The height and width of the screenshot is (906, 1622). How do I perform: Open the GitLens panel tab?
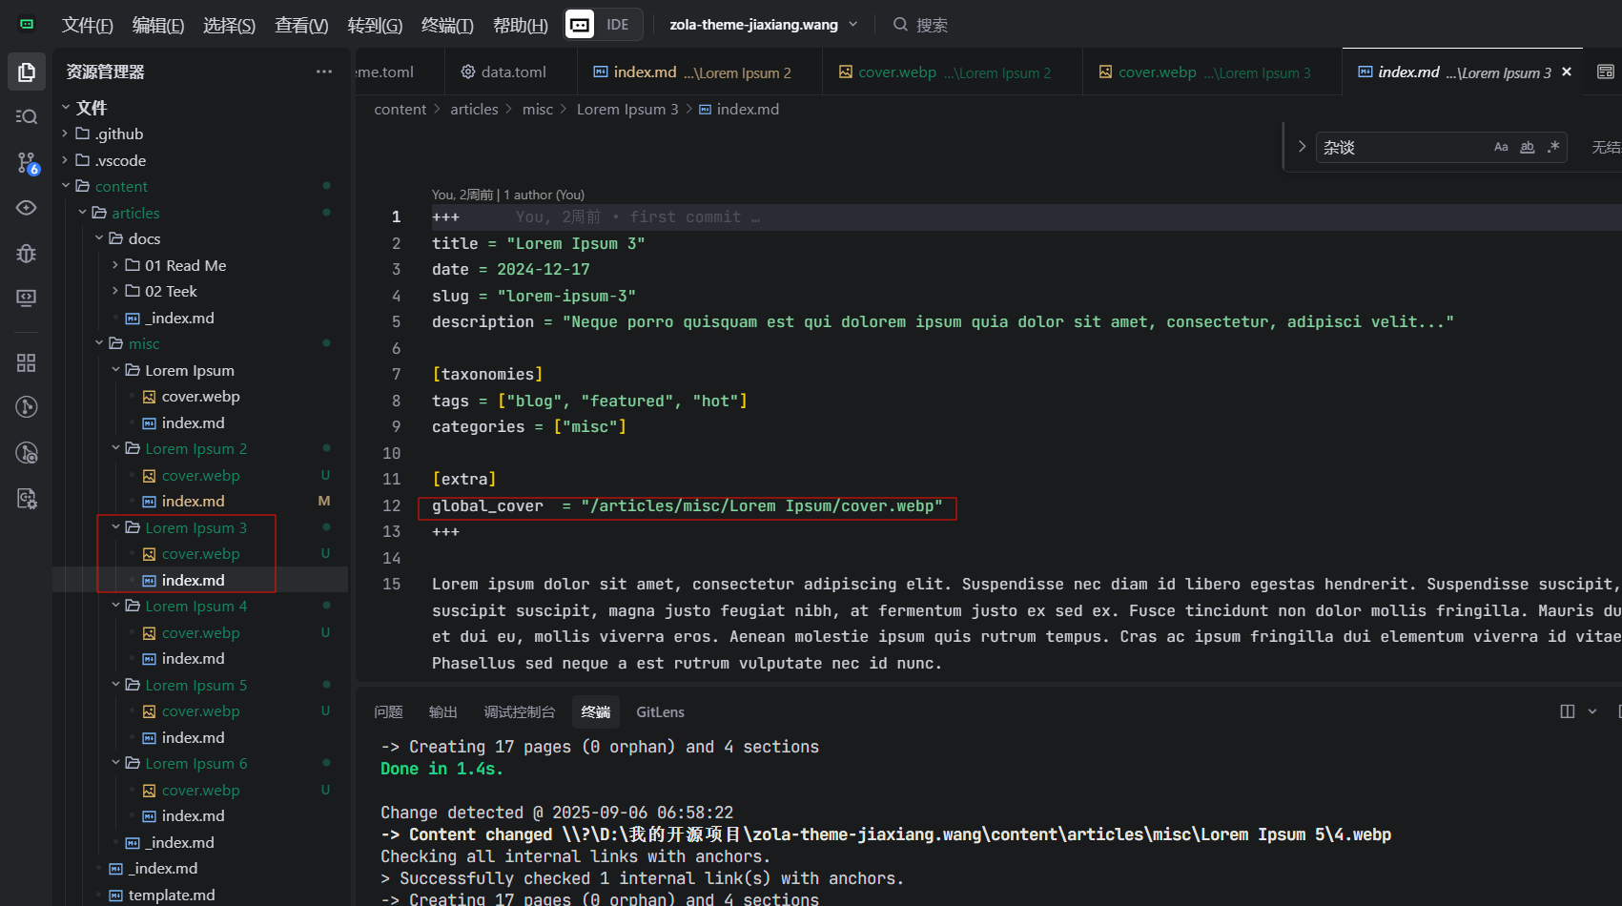[660, 711]
